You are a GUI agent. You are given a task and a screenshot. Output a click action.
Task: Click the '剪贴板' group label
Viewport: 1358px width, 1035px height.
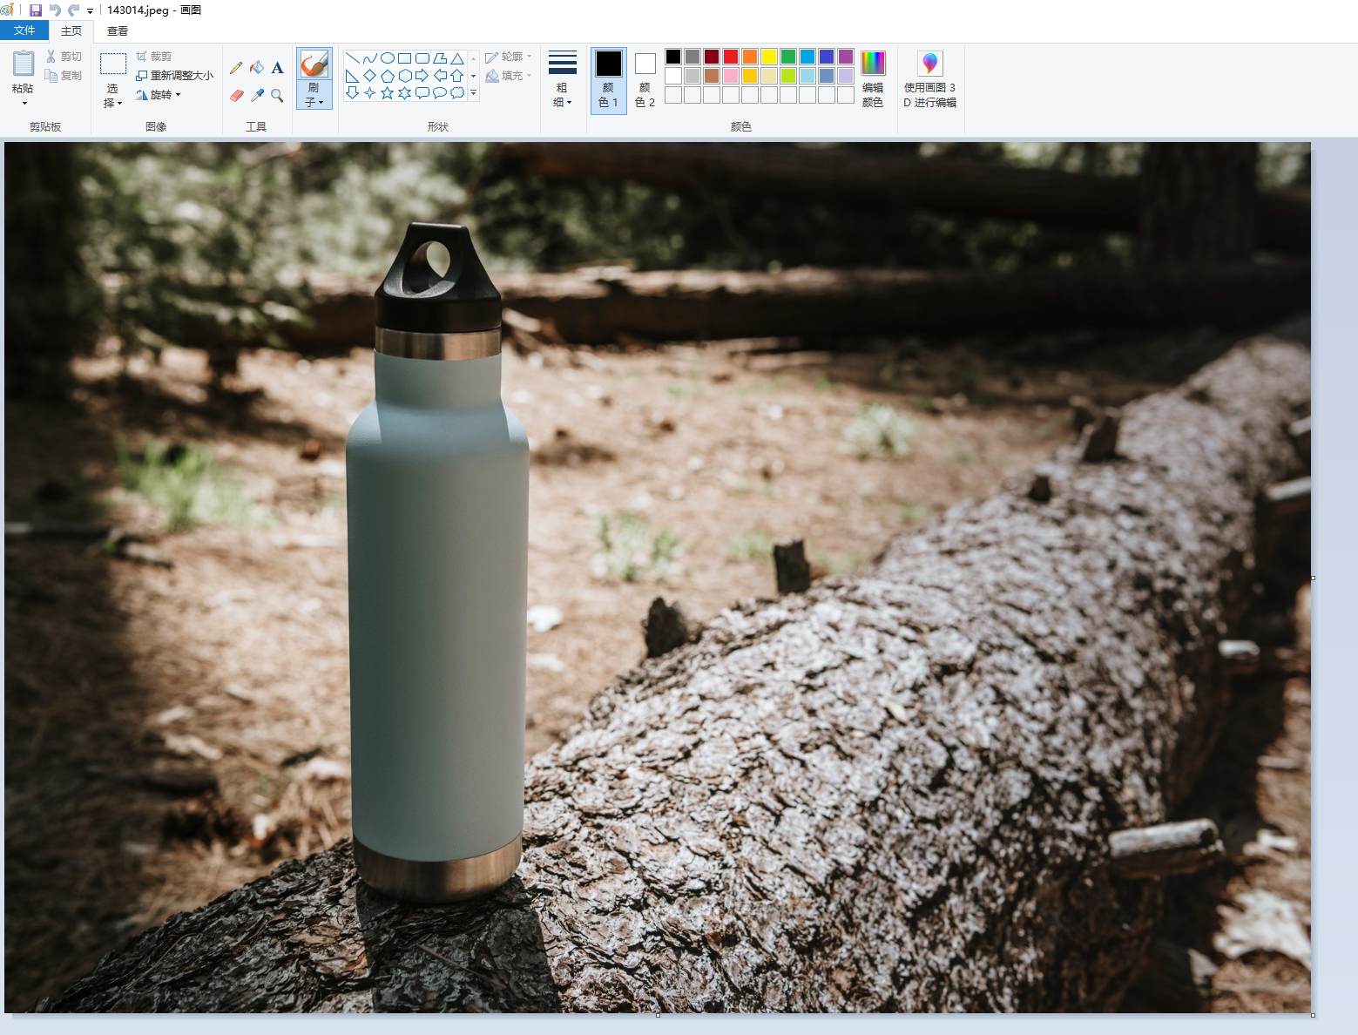[x=45, y=127]
